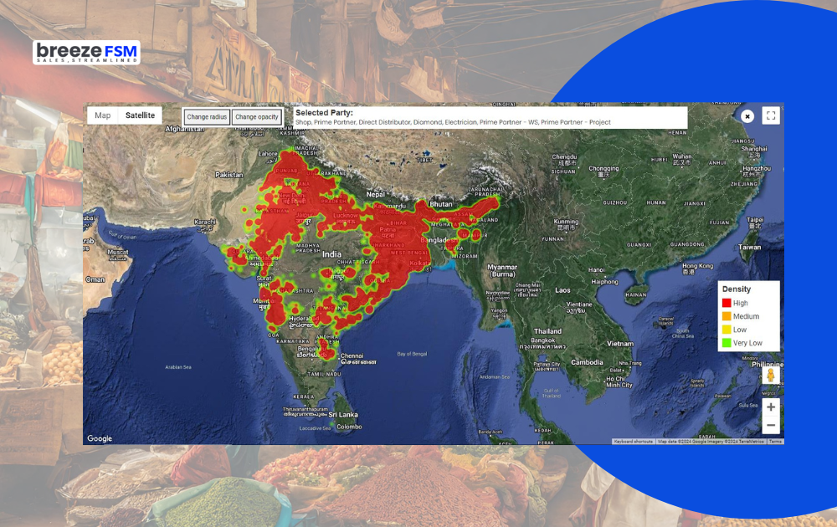Select the Satellite view tab

tap(140, 115)
